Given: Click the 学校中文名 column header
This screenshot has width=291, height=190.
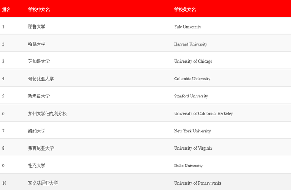Looking at the screenshot, I should (x=39, y=10).
